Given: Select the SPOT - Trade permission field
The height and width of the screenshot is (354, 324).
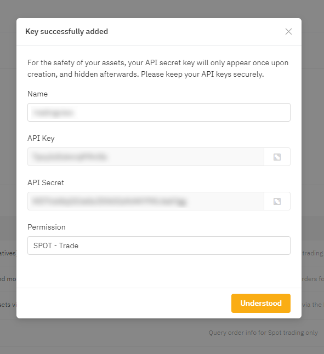Looking at the screenshot, I should pos(159,245).
